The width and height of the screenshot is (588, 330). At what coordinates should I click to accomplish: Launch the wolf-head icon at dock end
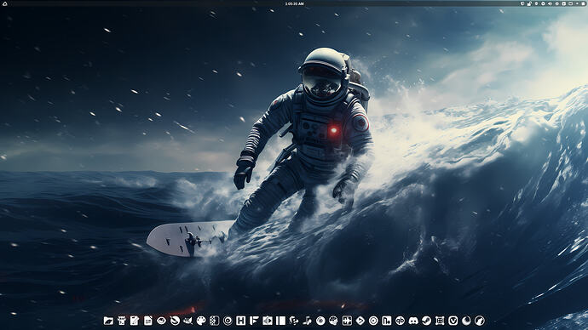coord(480,321)
